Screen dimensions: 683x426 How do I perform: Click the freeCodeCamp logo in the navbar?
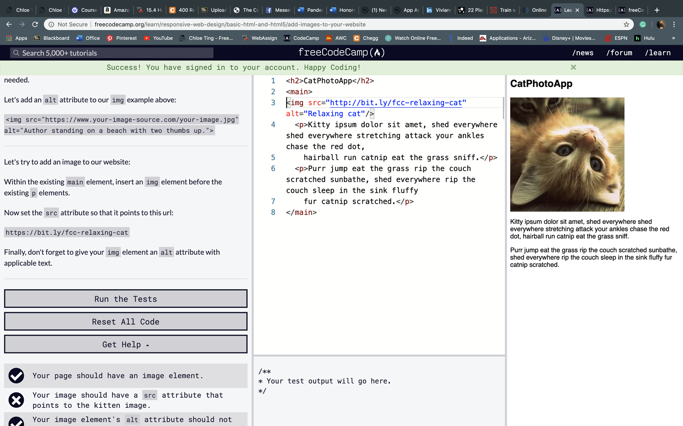pyautogui.click(x=341, y=52)
